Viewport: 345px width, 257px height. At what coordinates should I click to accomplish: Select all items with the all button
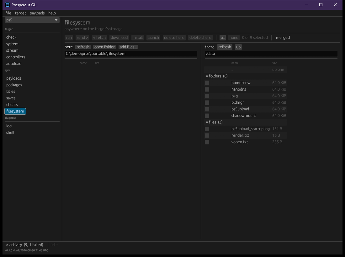tap(223, 38)
